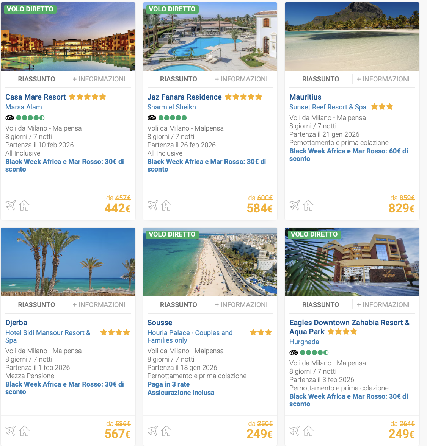The width and height of the screenshot is (427, 446).
Task: Click the Djerba beach photo thumbnail
Action: coord(68,262)
